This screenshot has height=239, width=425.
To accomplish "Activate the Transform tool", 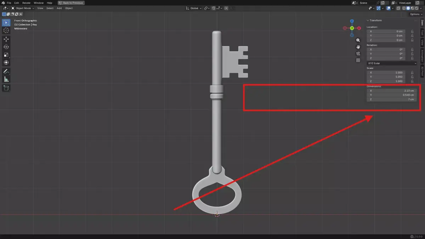I will click(6, 62).
